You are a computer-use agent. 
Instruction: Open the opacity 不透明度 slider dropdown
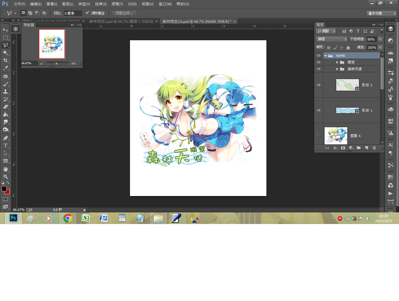pos(380,39)
